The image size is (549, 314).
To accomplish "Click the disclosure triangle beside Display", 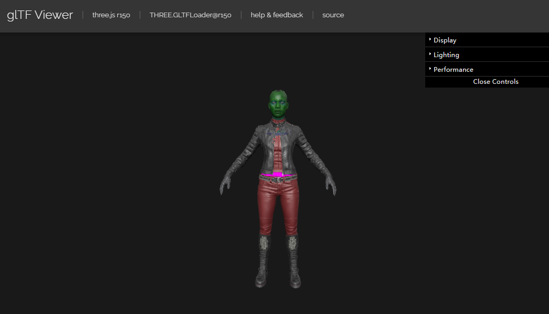I will click(x=430, y=39).
